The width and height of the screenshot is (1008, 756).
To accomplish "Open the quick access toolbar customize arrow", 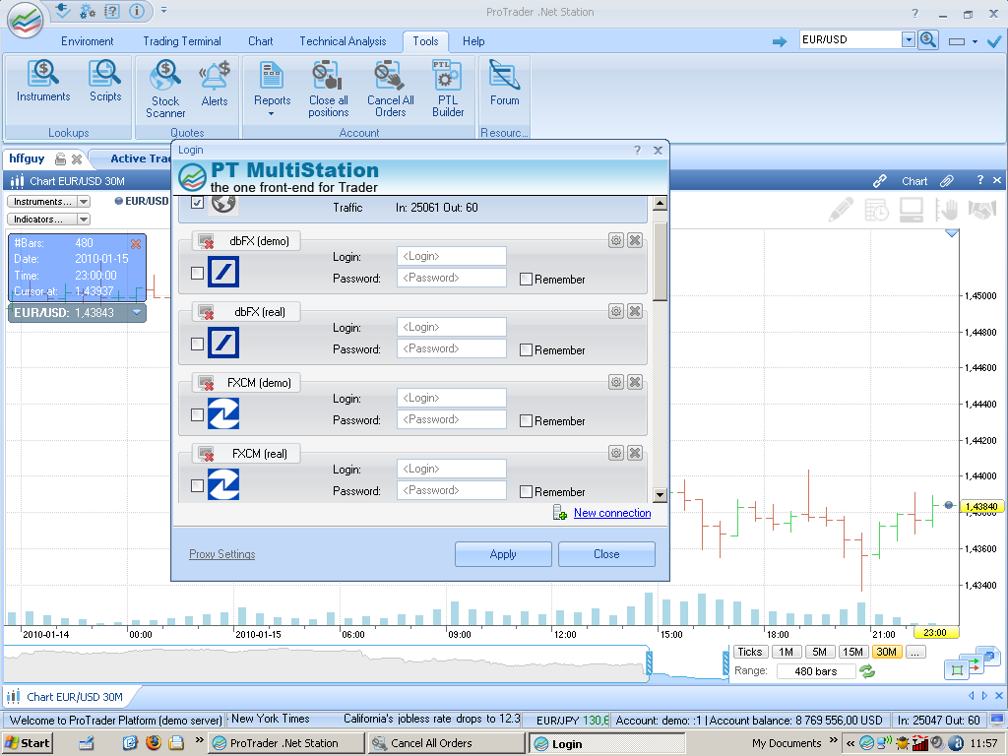I will click(x=164, y=10).
